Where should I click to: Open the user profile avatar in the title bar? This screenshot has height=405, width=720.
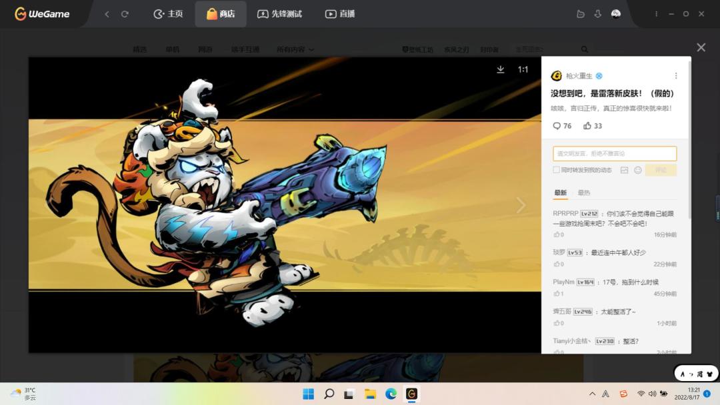(616, 14)
